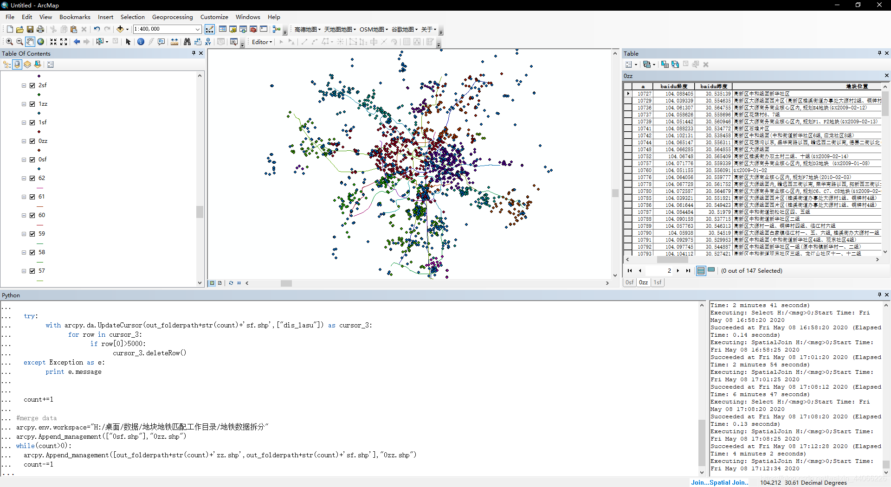Go back to previous extent
The height and width of the screenshot is (487, 891).
coord(77,42)
